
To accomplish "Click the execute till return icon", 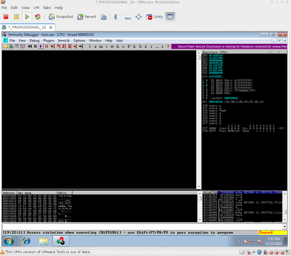I will point(75,46).
